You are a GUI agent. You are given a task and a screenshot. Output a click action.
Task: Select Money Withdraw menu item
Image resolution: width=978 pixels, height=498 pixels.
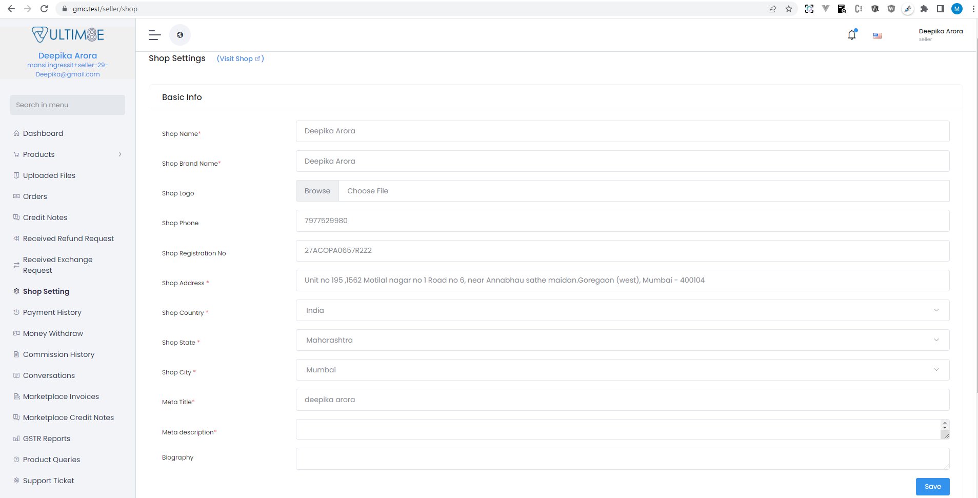pos(53,333)
